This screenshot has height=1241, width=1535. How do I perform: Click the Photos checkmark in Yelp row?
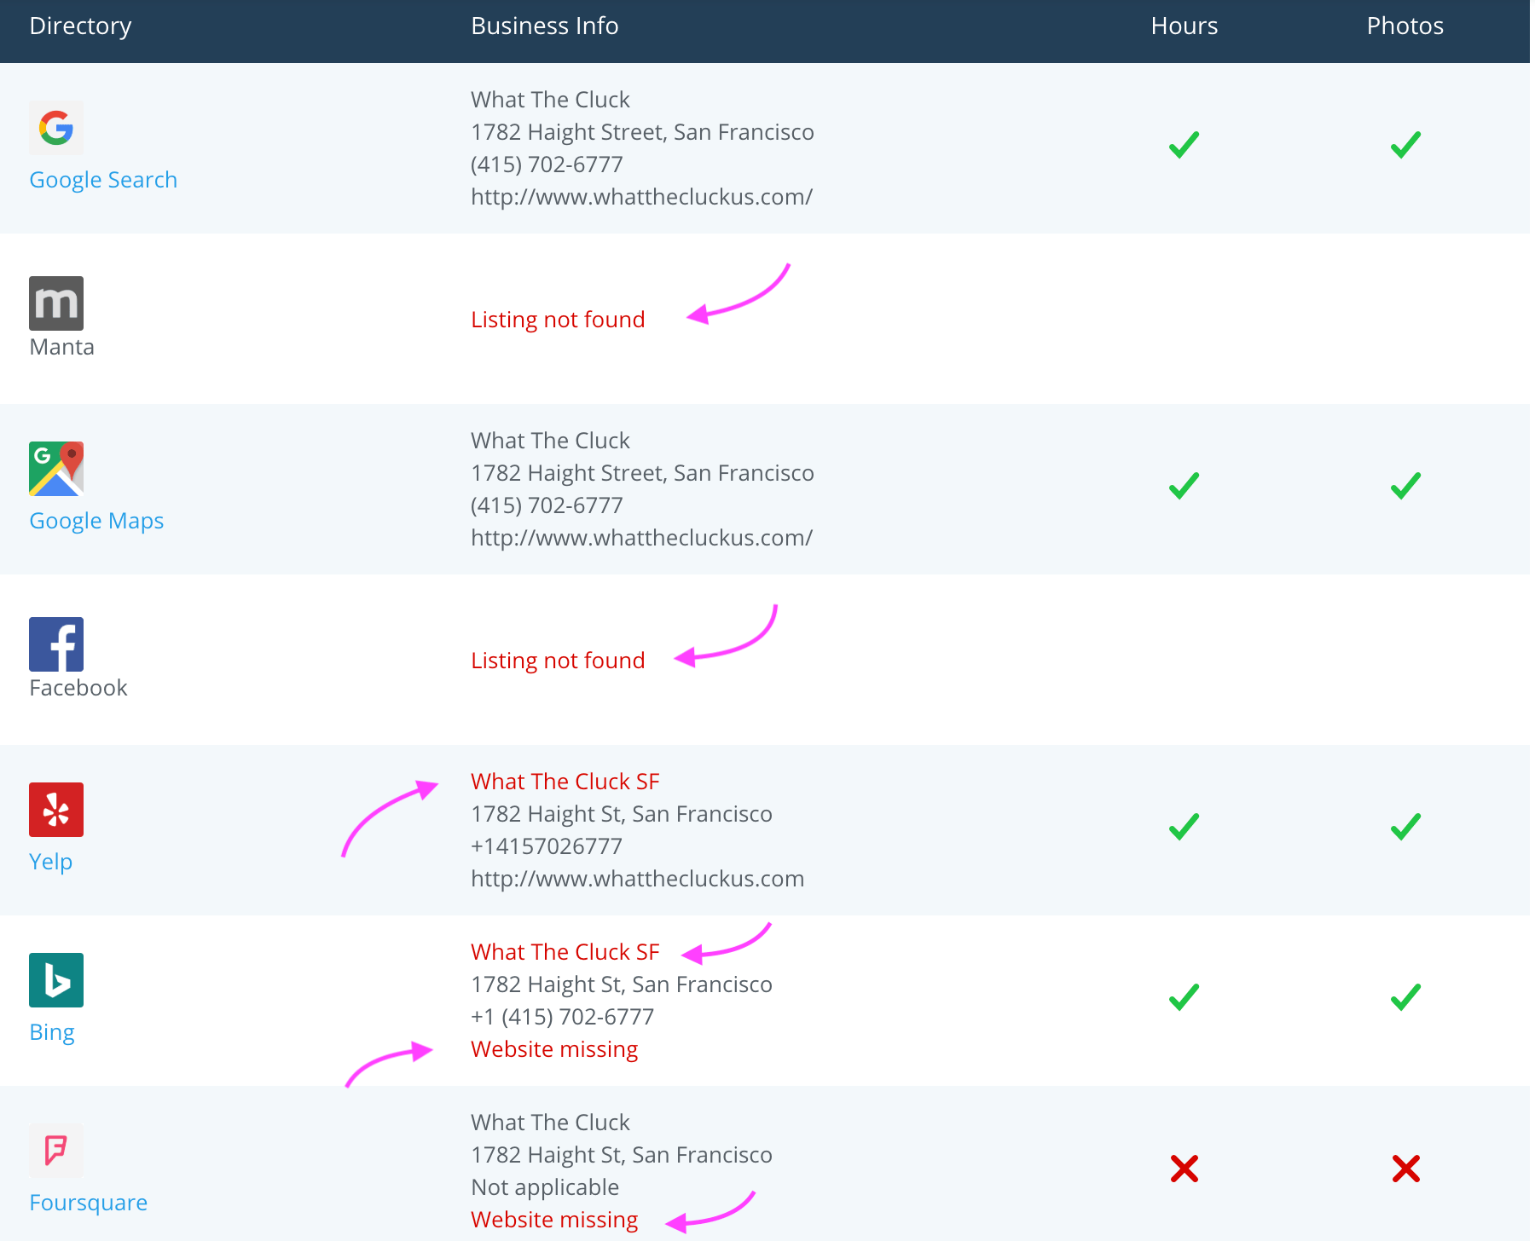point(1405,827)
